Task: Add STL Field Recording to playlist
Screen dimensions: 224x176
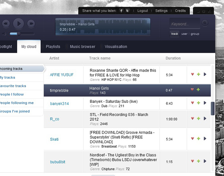Action: (198, 118)
